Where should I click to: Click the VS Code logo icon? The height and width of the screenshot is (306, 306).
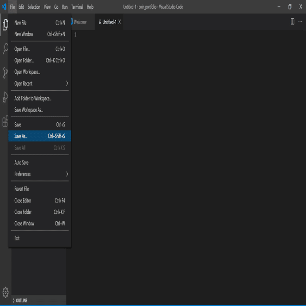(x=4, y=7)
